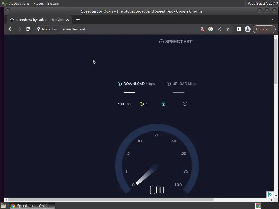Click the top panel distro logo icon
This screenshot has height=209, width=279.
(4, 3)
